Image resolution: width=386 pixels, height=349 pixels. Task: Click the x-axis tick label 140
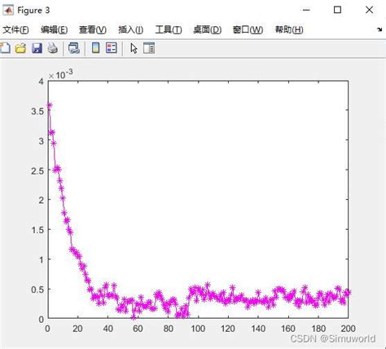[258, 329]
